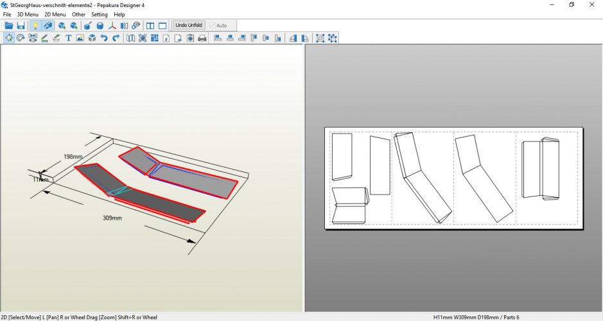This screenshot has height=321, width=603.
Task: Click the eye visibility icon in toolbar
Action: coord(135,26)
